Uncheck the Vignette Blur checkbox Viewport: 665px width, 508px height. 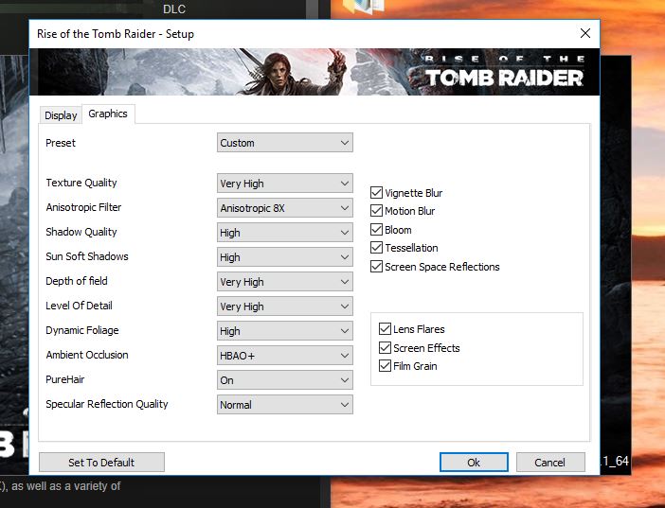coord(376,193)
